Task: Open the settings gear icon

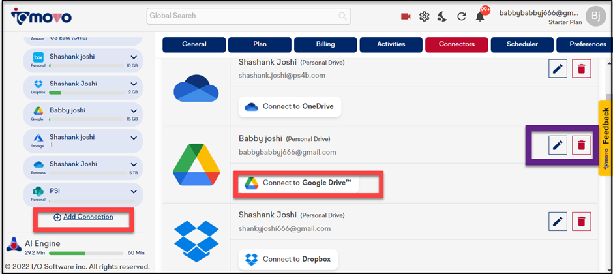Action: 424,16
